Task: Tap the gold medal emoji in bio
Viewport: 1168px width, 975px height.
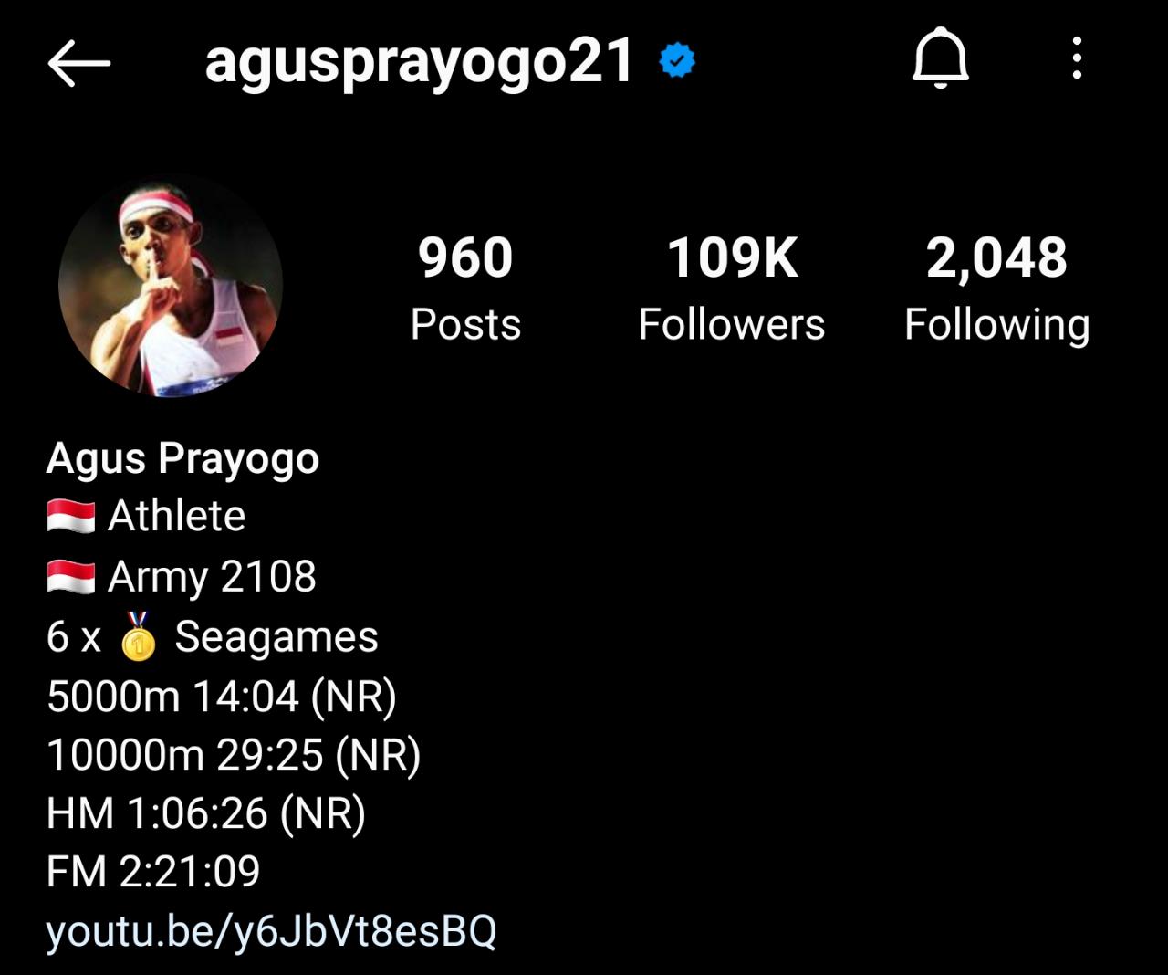Action: pyautogui.click(x=138, y=636)
